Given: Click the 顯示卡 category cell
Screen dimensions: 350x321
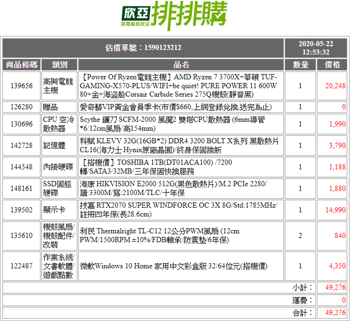Looking at the screenshot, I should pyautogui.click(x=59, y=210).
